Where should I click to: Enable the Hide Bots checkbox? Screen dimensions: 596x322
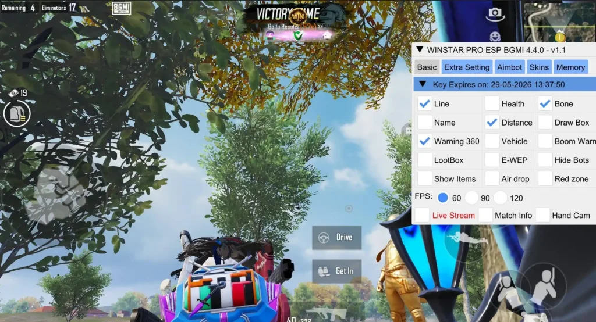(545, 160)
